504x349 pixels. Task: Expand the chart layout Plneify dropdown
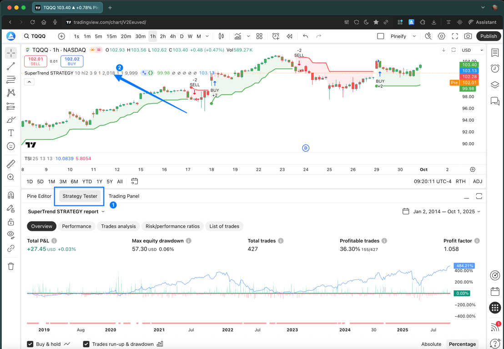point(414,36)
